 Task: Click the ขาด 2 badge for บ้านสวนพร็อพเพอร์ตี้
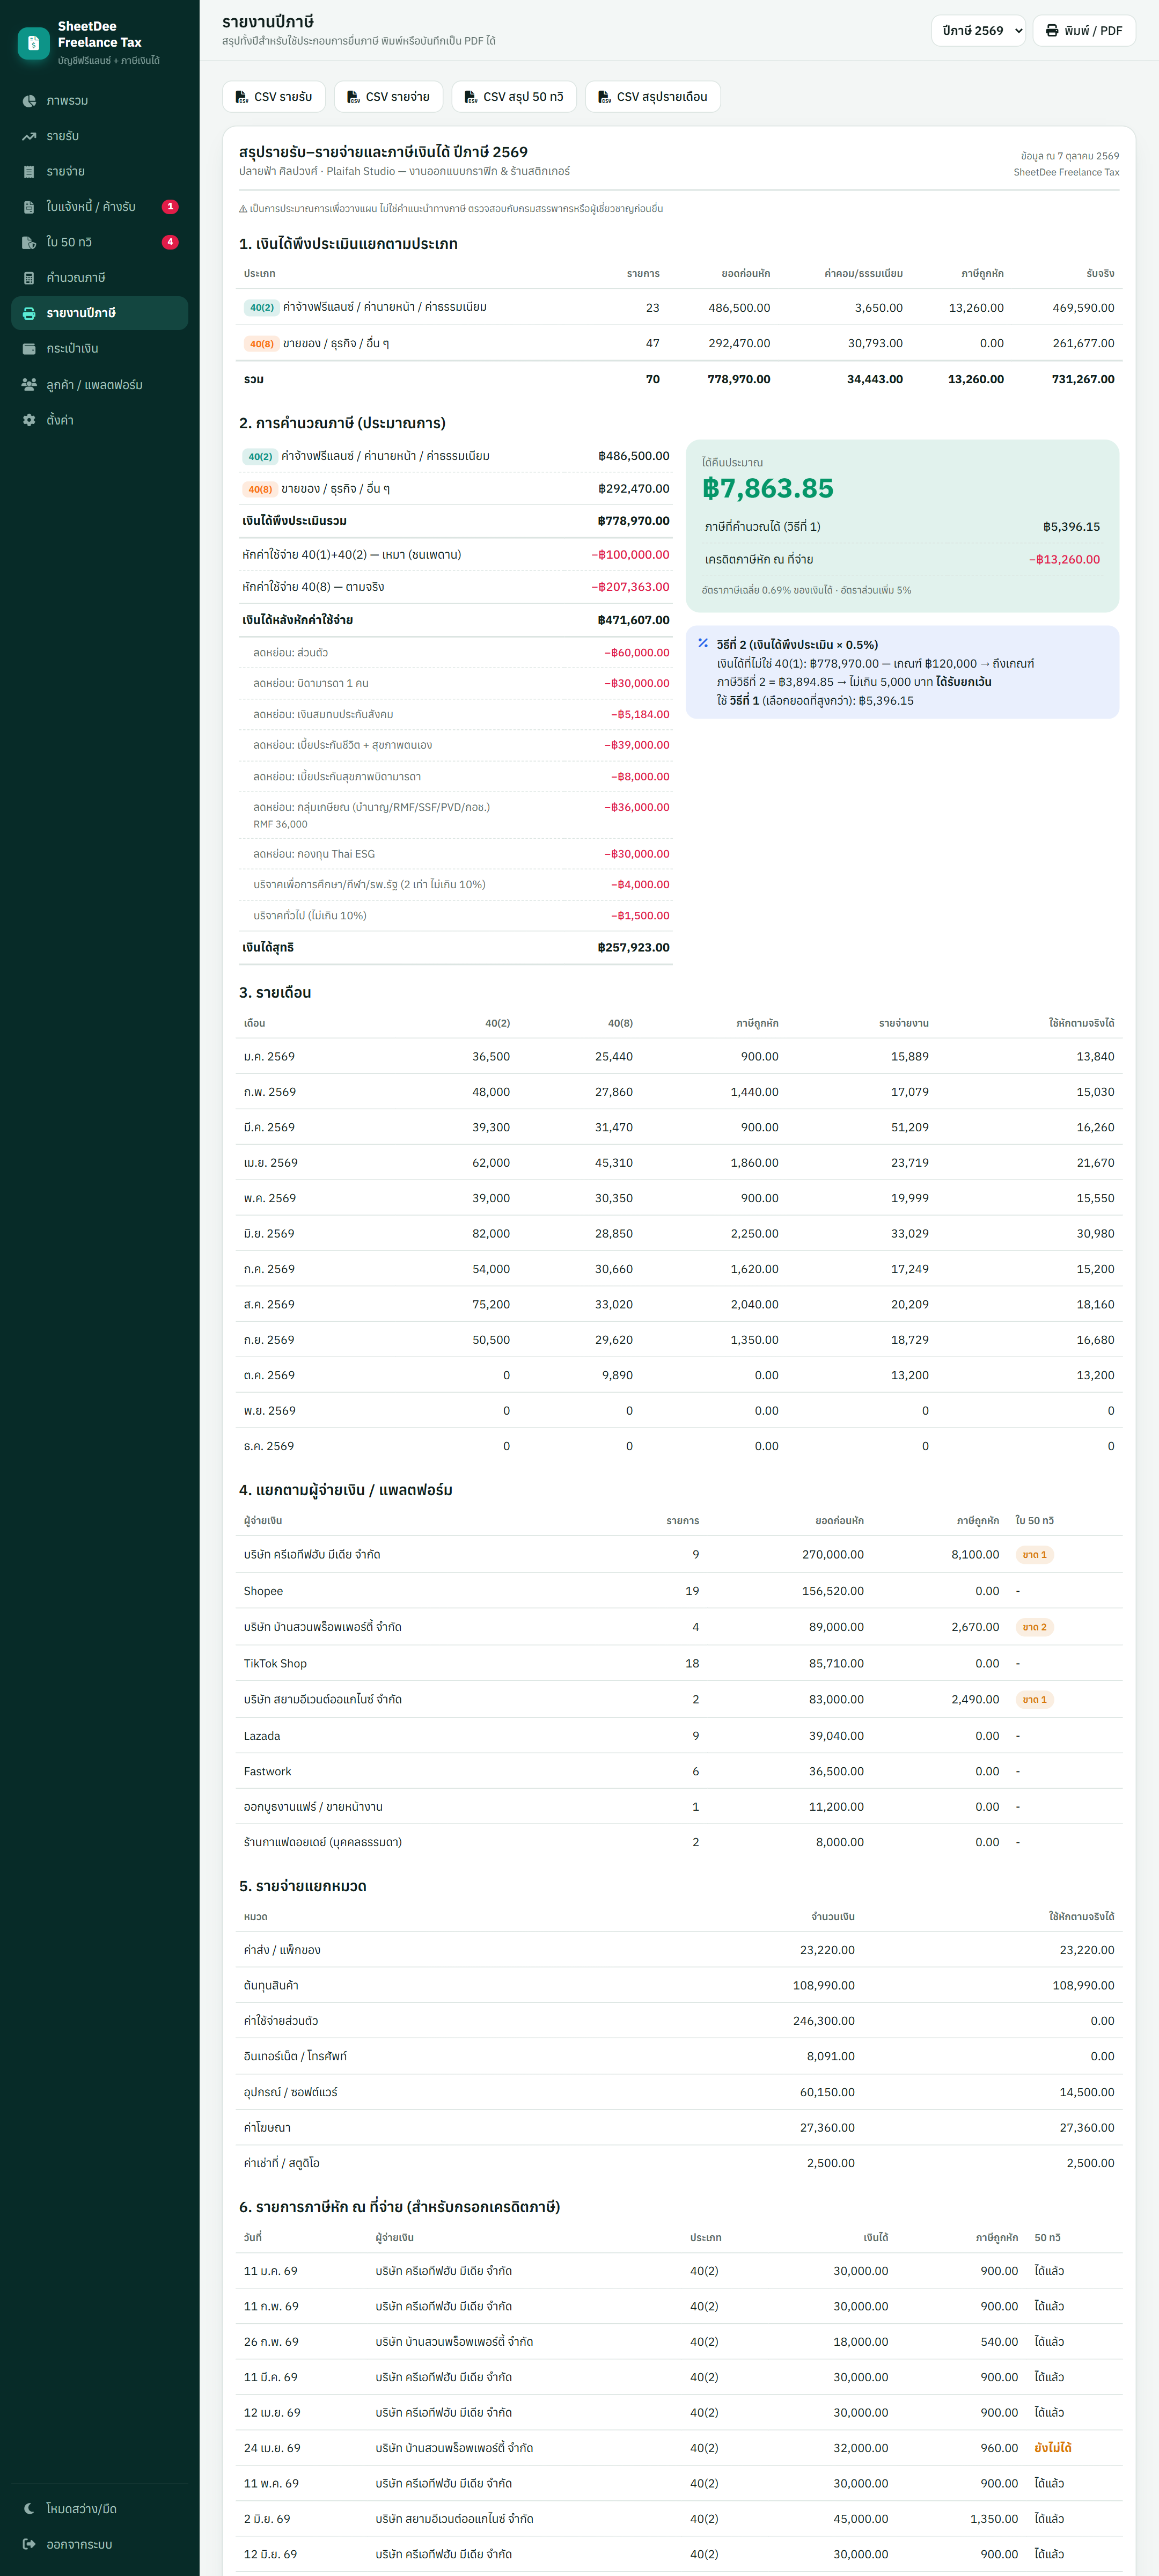[1034, 1627]
